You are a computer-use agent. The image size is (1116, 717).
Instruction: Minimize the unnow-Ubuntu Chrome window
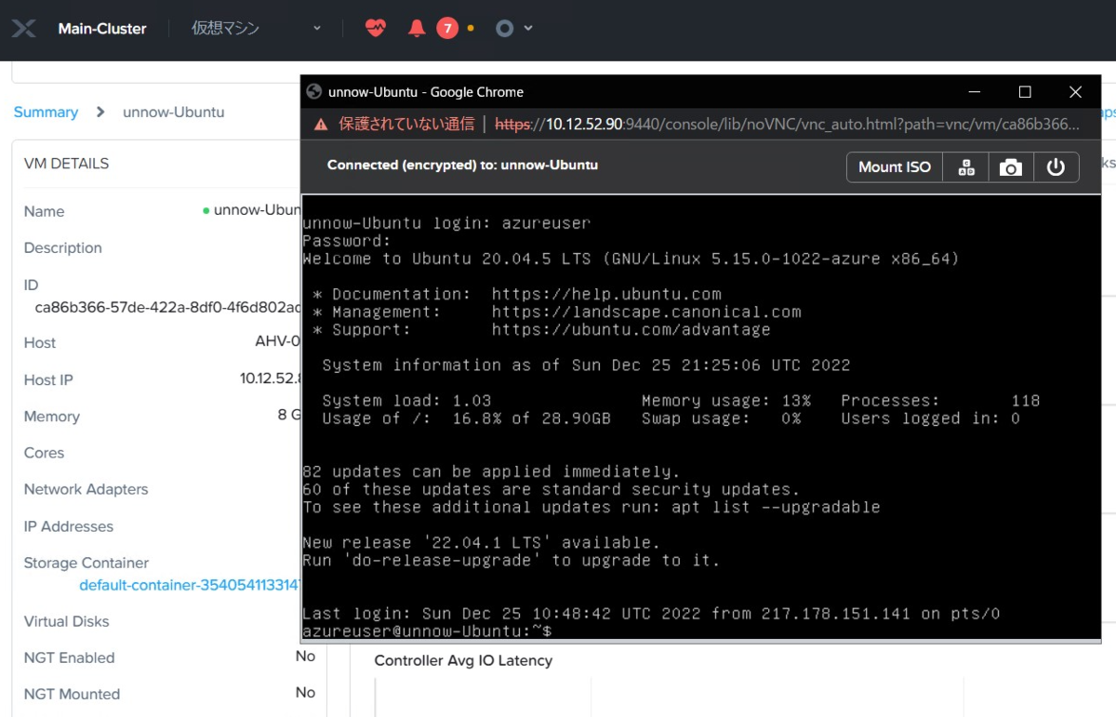tap(975, 91)
